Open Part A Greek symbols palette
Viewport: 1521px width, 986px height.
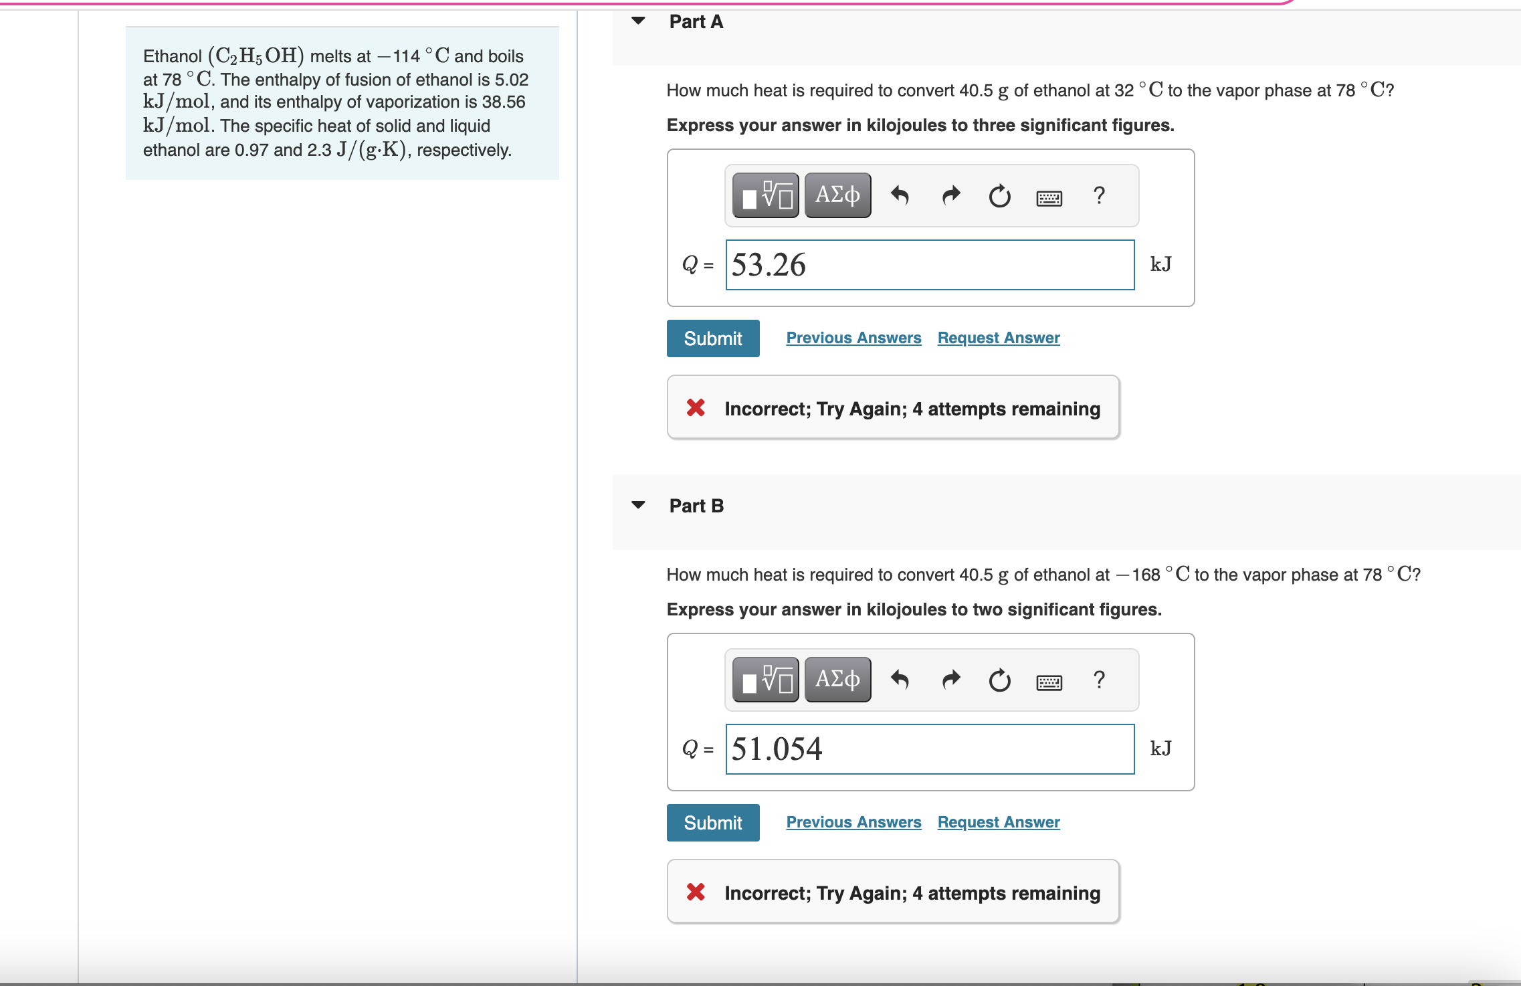[x=837, y=196]
